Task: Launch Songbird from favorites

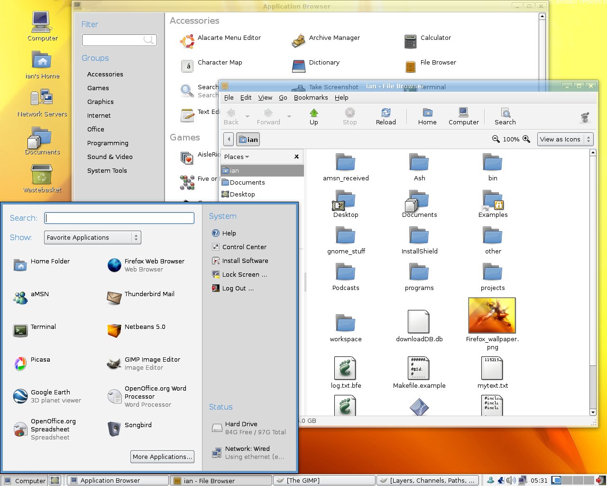Action: coord(114,429)
